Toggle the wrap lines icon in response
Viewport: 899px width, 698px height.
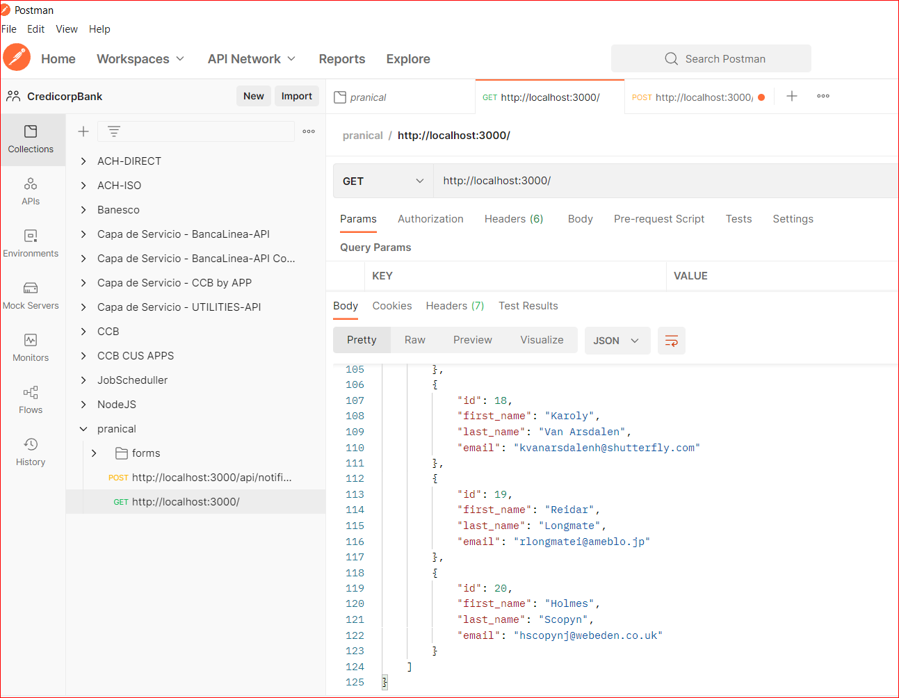coord(672,341)
